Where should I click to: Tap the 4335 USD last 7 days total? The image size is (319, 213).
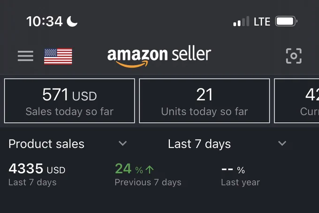(37, 175)
